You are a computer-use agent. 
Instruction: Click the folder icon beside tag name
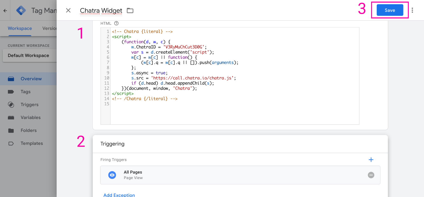tap(130, 11)
